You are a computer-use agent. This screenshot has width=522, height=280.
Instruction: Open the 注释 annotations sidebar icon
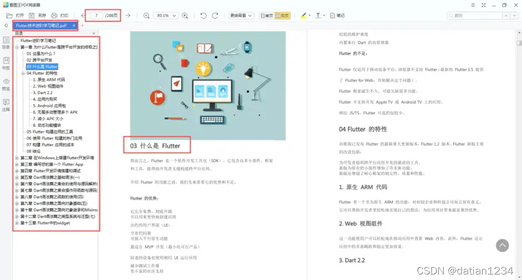point(6,105)
